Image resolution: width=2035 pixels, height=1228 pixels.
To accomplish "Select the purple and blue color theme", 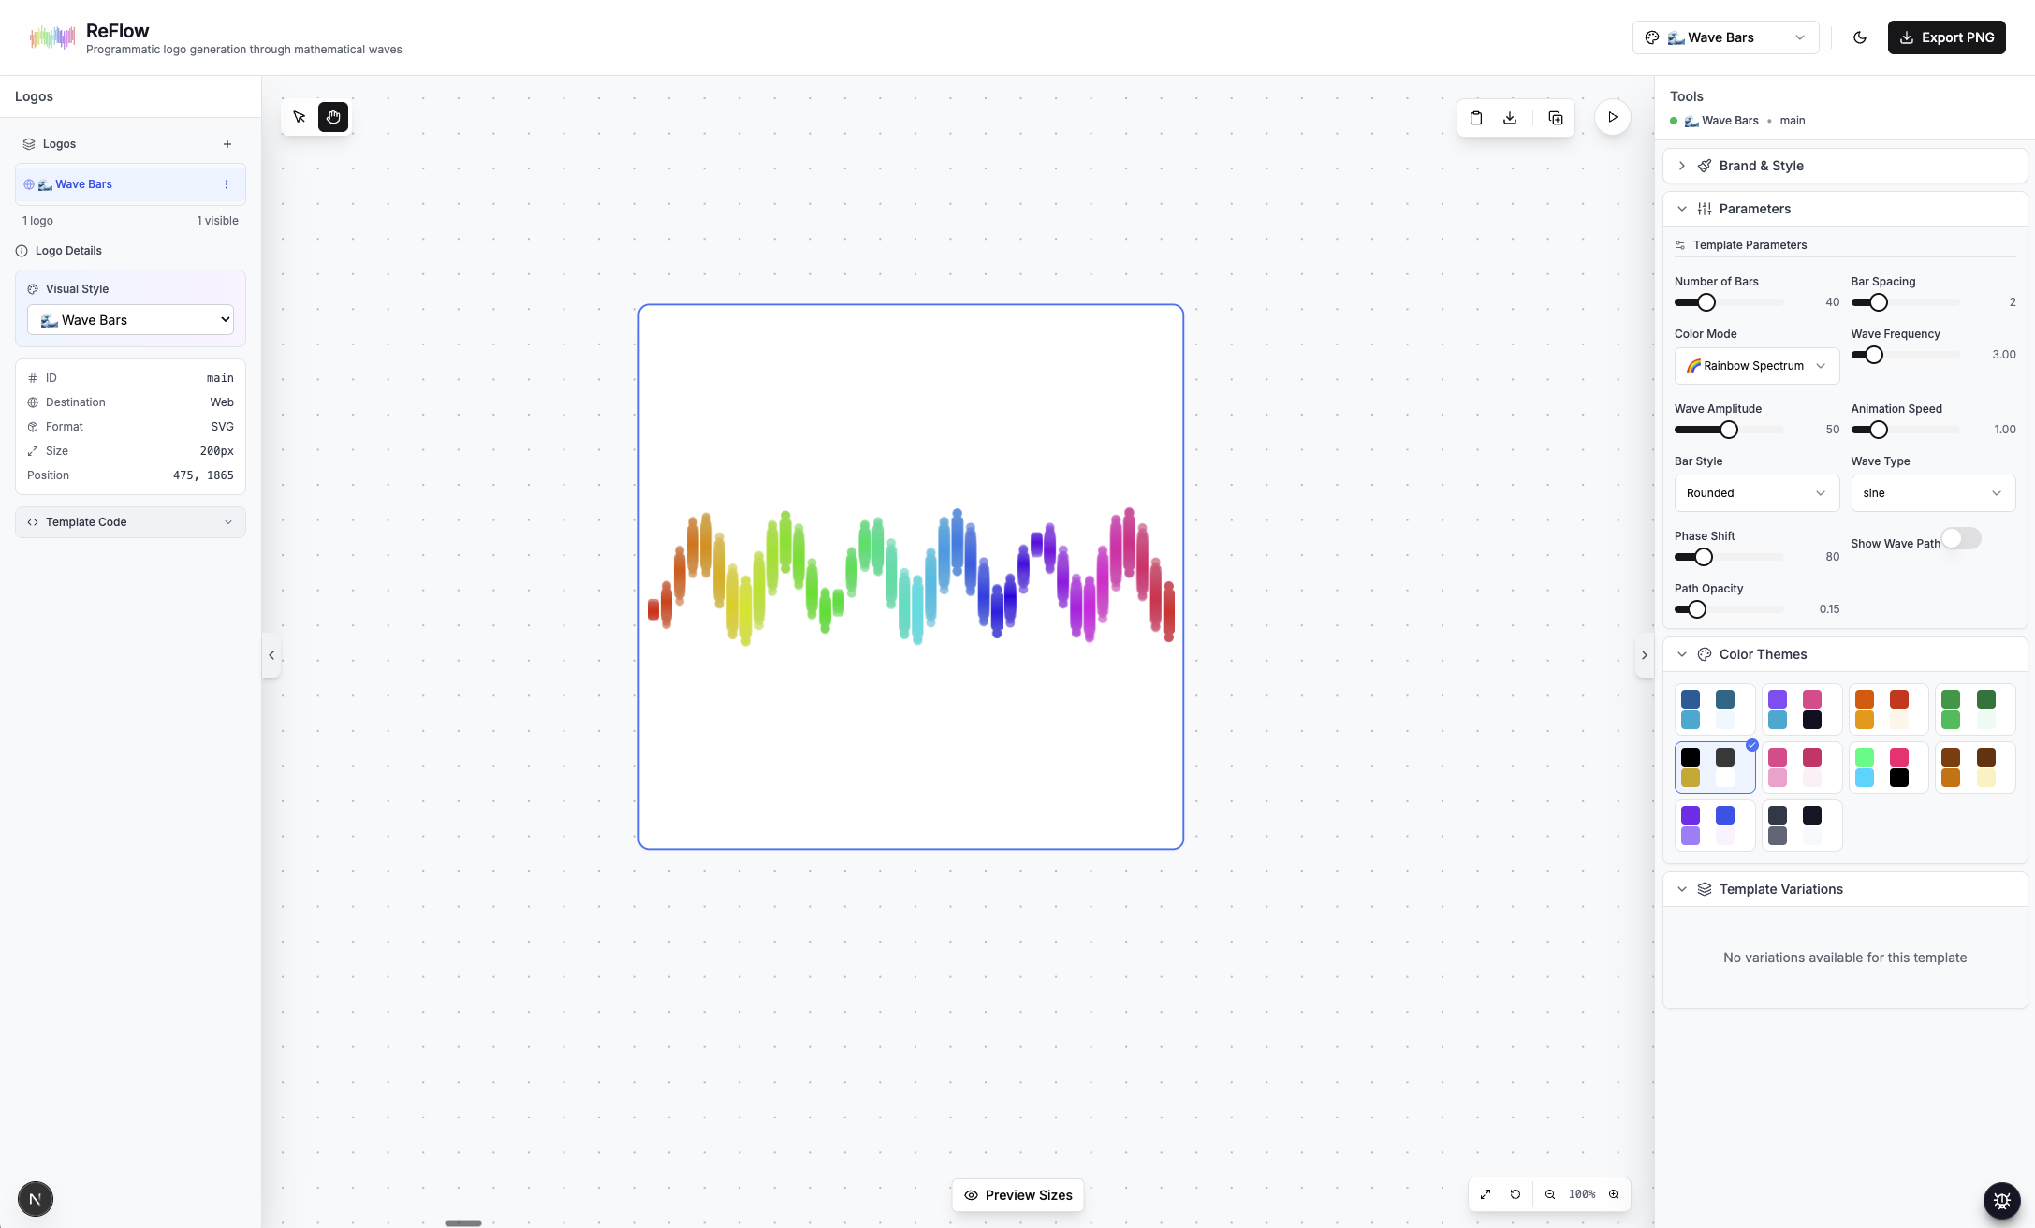I will coord(1715,825).
